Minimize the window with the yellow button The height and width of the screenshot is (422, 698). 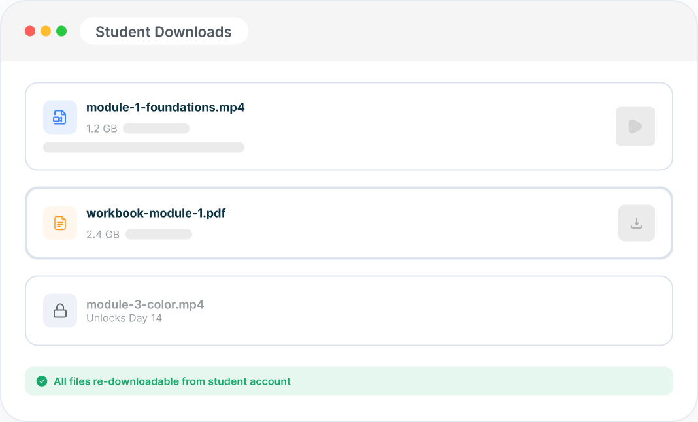46,31
